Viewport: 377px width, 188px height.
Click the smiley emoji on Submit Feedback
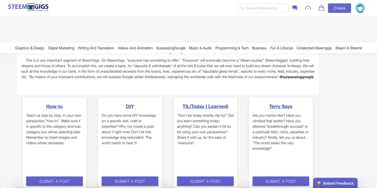click(319, 183)
